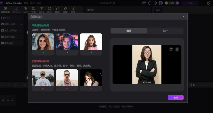Viewport: 213px width, 113px height.
Task: Open the 檔案 file menu
Action: [x=26, y=3]
